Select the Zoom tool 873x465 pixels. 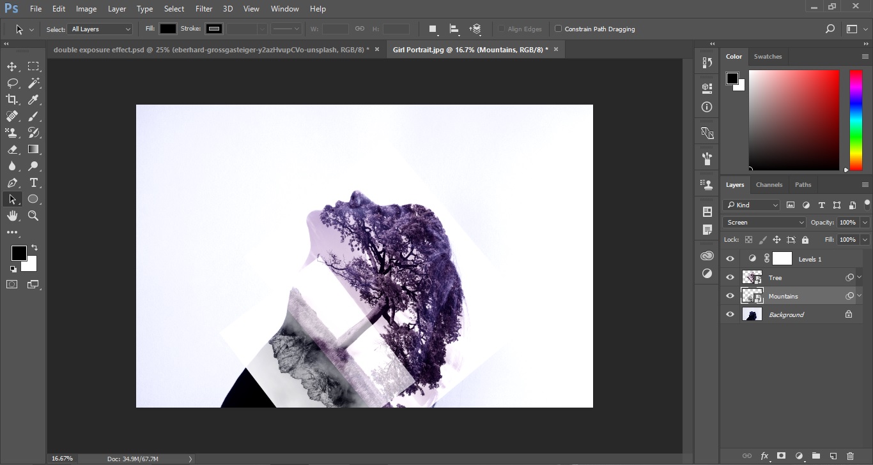click(x=33, y=216)
